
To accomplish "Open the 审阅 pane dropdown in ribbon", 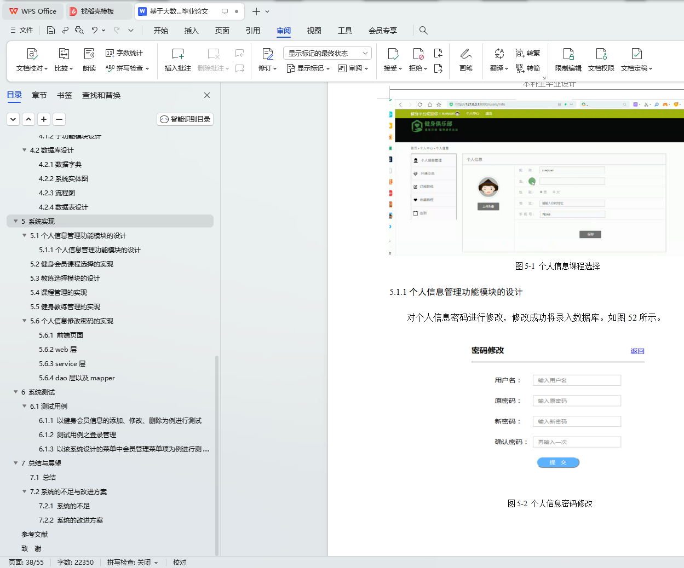I will (353, 68).
